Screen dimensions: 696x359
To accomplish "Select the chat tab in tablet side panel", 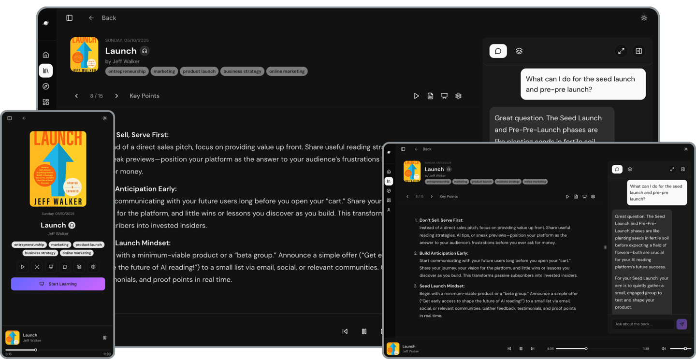I will tap(617, 169).
